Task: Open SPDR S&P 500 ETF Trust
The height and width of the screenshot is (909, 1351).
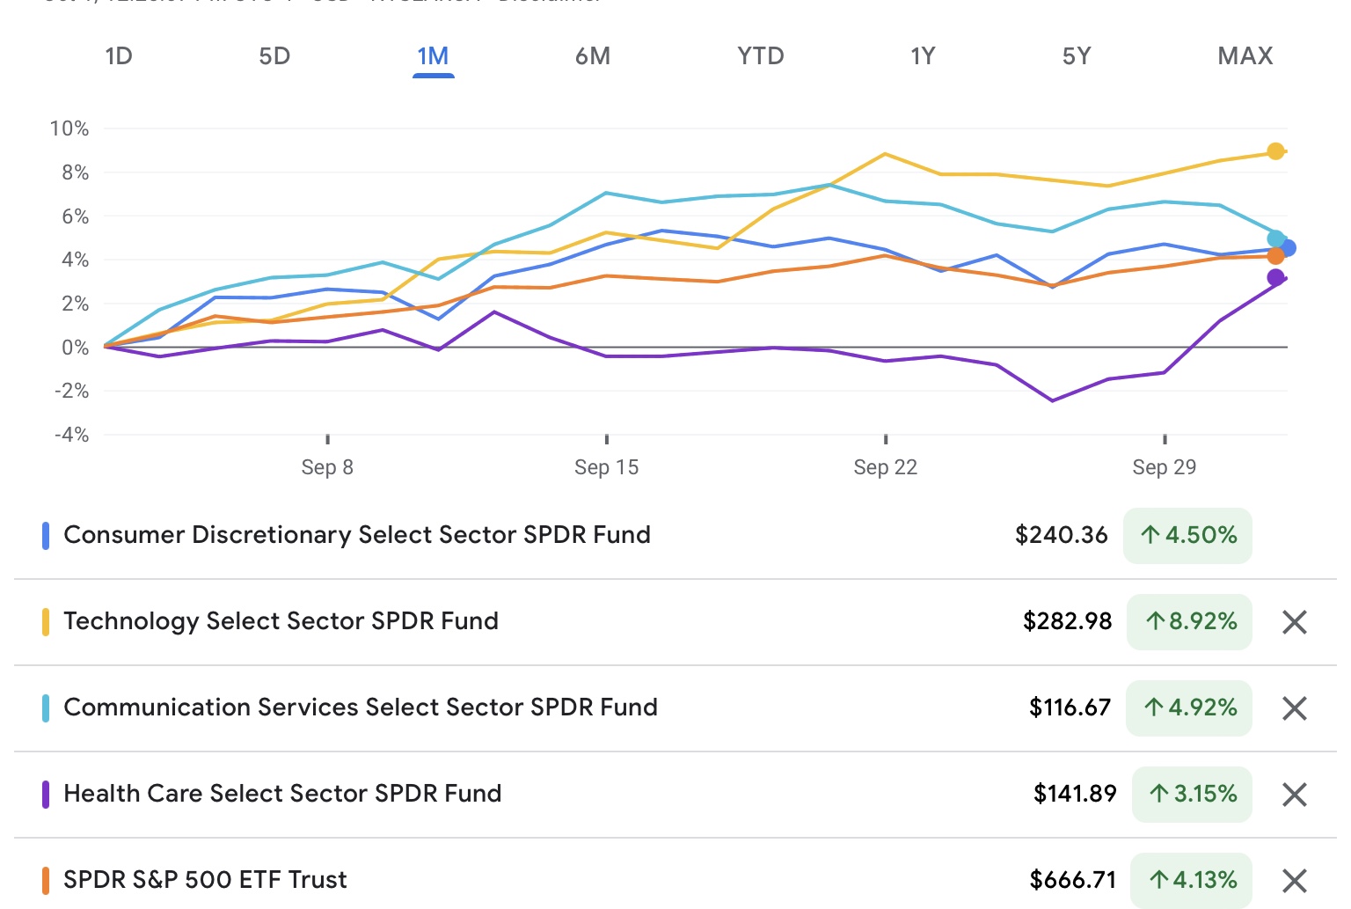Action: tap(205, 880)
